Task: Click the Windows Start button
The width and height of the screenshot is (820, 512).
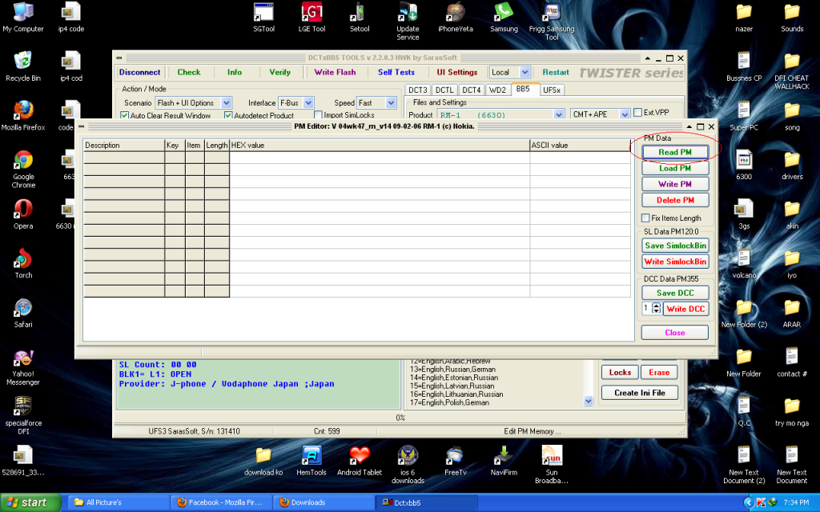Action: pos(30,502)
